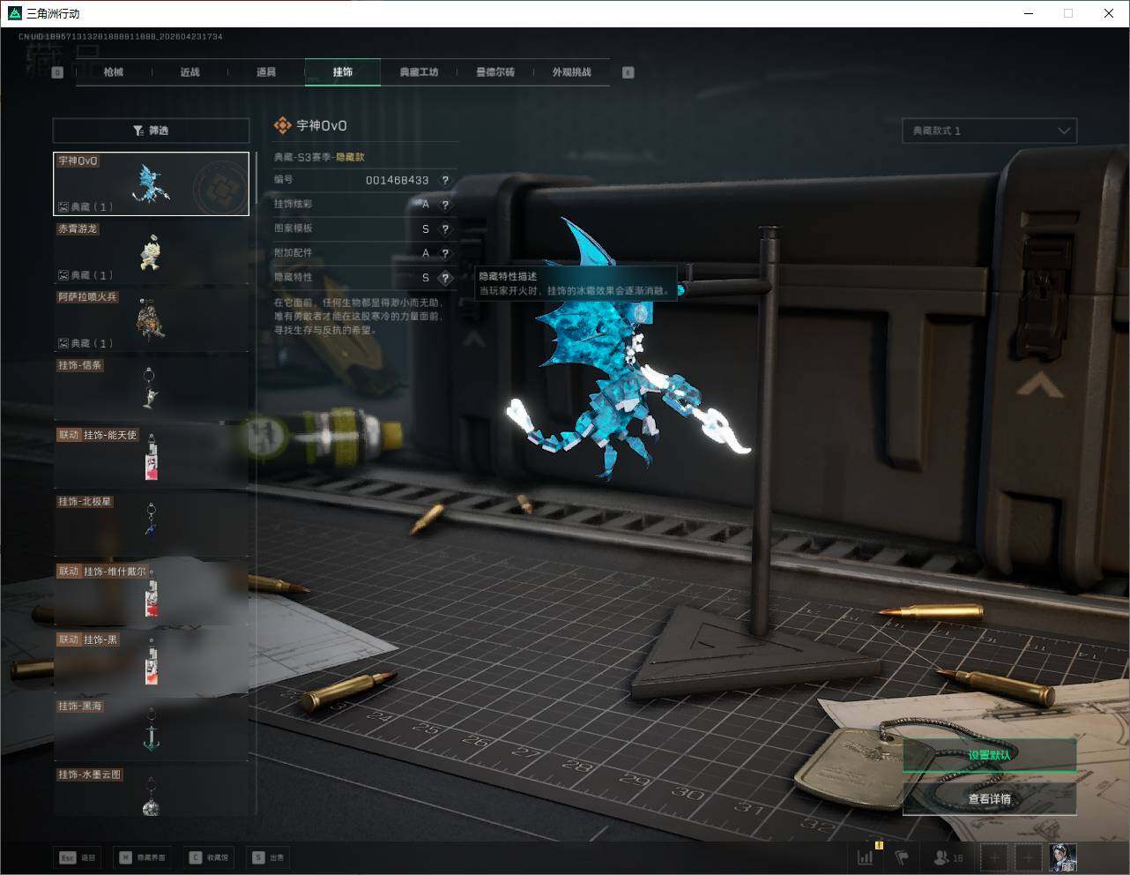Click the E next-tab key icon
1130x875 pixels.
pos(628,72)
